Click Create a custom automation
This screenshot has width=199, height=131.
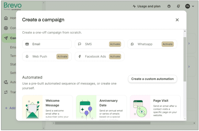pos(152,79)
